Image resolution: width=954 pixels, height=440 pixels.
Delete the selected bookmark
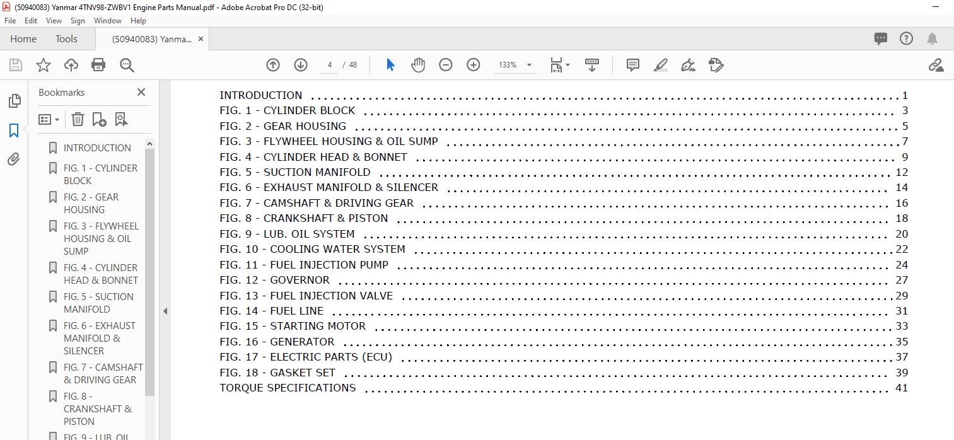point(78,119)
